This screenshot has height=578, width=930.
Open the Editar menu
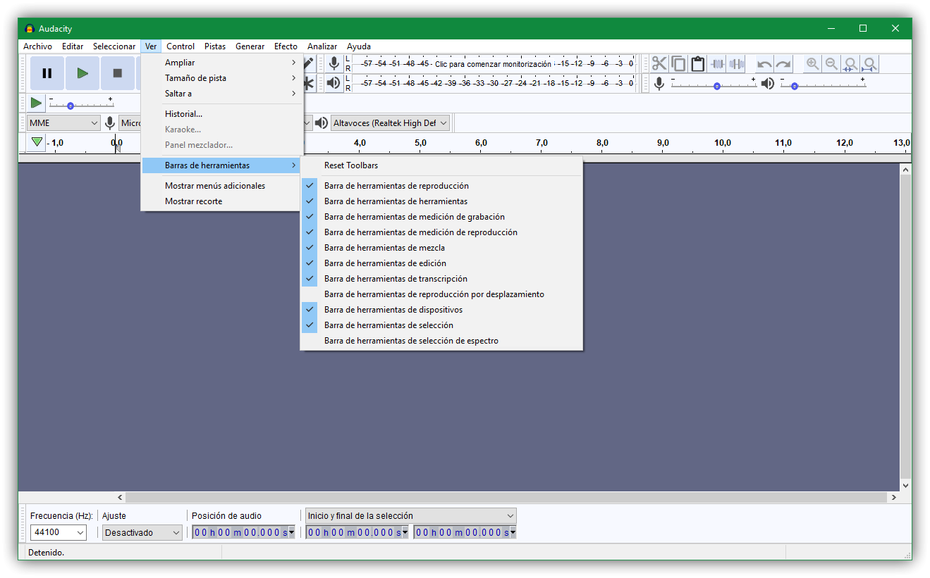[73, 46]
